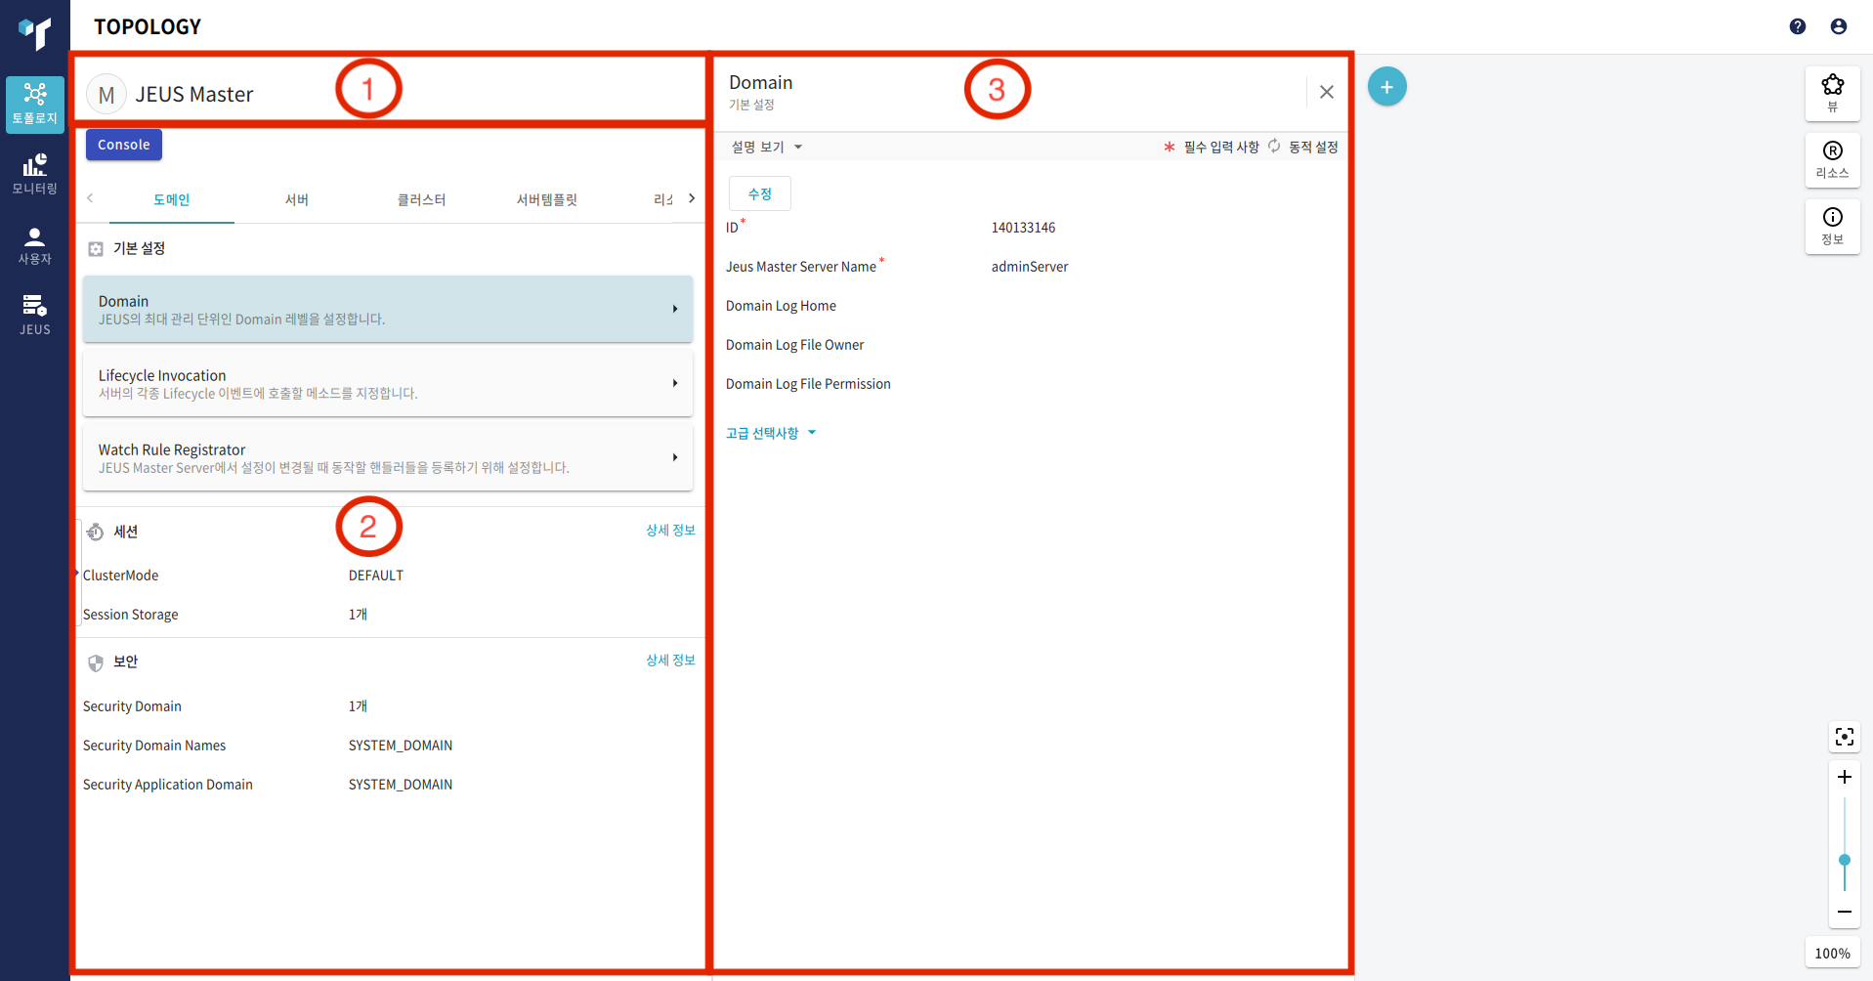Click the Security Domain Names label

[153, 746]
